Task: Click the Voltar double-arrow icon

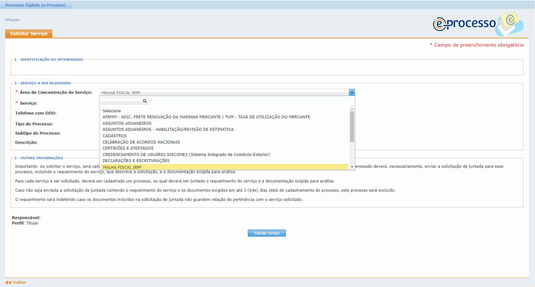Action: [8, 283]
